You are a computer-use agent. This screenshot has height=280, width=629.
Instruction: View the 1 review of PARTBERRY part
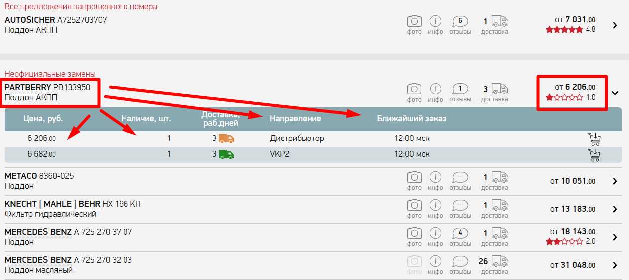pyautogui.click(x=460, y=89)
